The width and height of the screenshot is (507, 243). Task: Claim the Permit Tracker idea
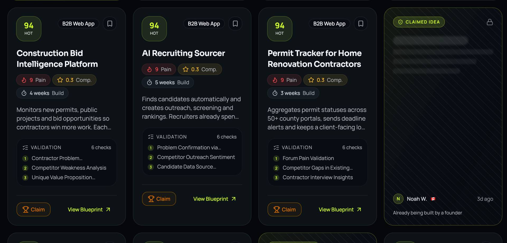pos(284,209)
